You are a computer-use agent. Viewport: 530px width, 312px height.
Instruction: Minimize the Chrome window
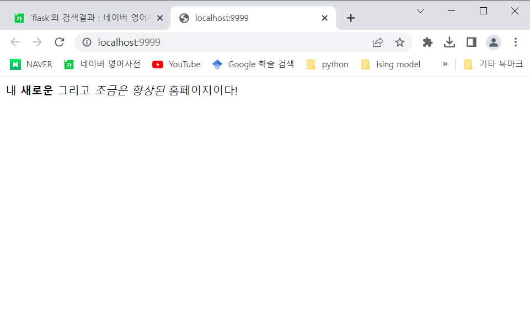click(x=451, y=11)
